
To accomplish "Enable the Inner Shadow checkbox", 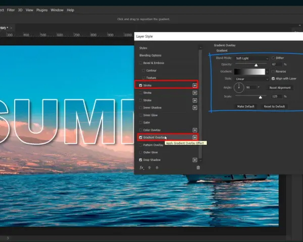I will point(140,108).
